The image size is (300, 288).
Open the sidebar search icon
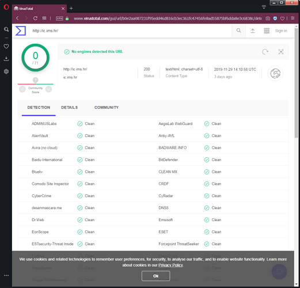point(6,29)
